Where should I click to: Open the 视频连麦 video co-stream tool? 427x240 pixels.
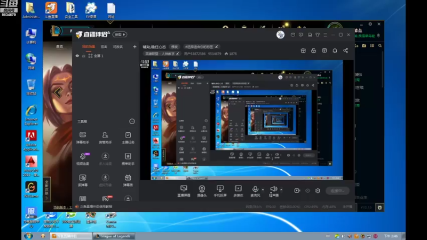click(83, 159)
